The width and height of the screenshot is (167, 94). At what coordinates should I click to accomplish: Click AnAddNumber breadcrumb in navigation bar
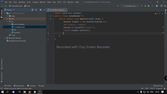[16, 6]
